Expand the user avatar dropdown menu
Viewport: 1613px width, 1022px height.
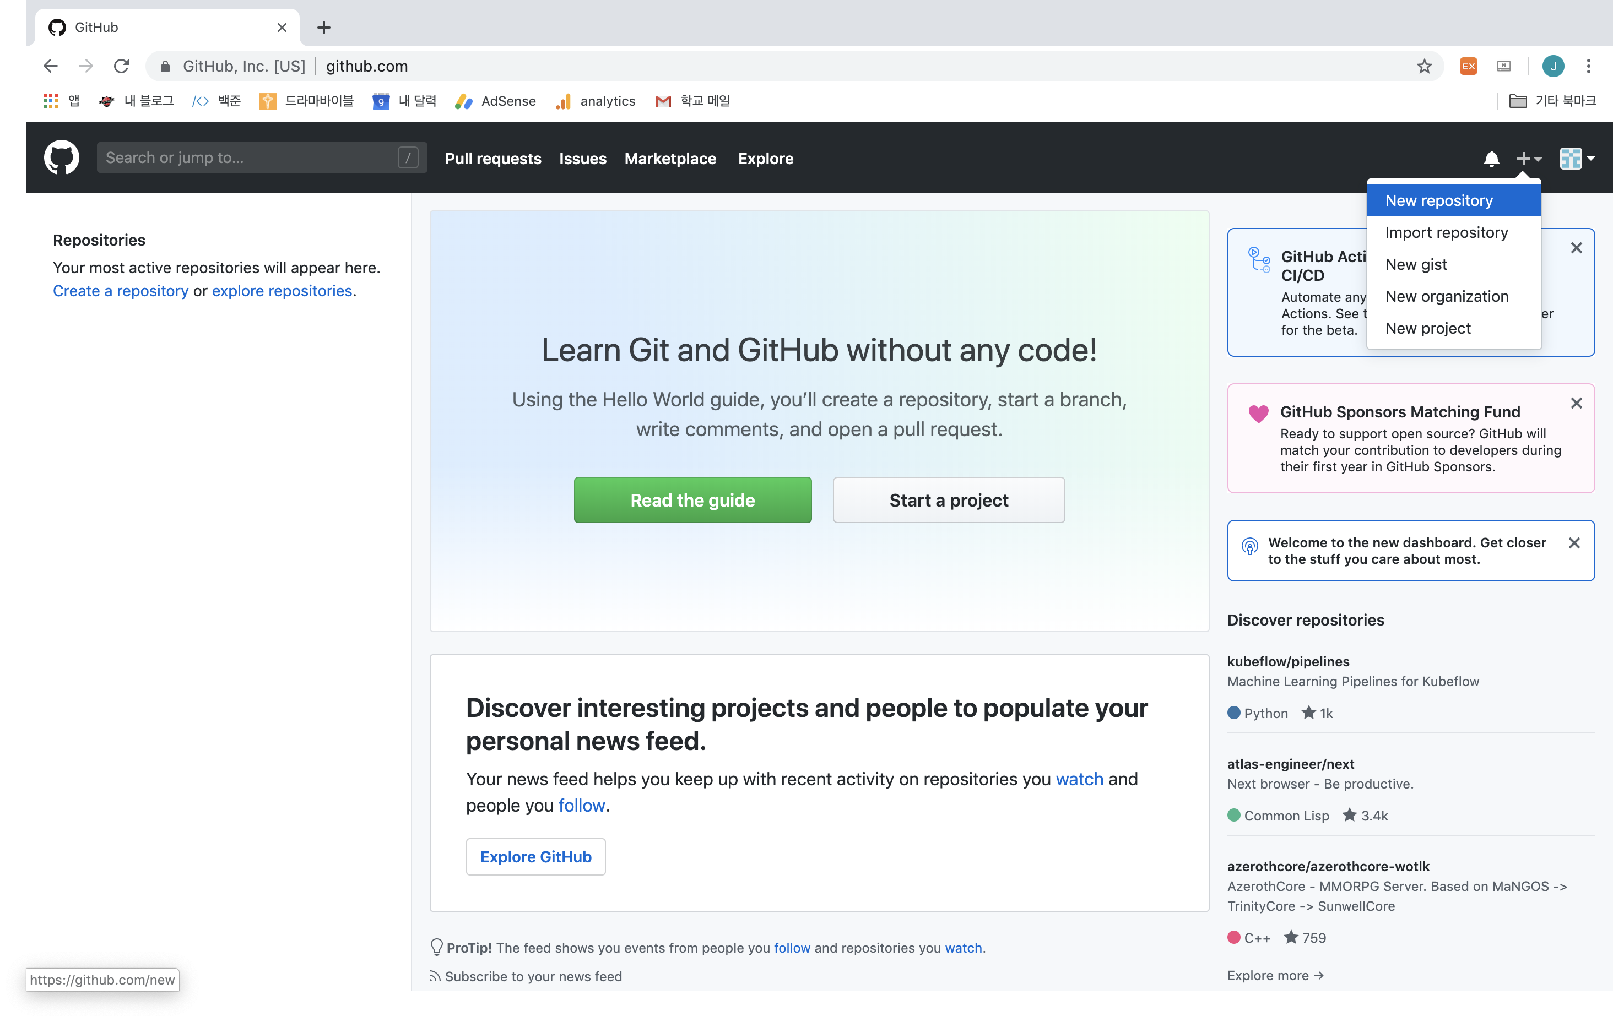(x=1577, y=159)
